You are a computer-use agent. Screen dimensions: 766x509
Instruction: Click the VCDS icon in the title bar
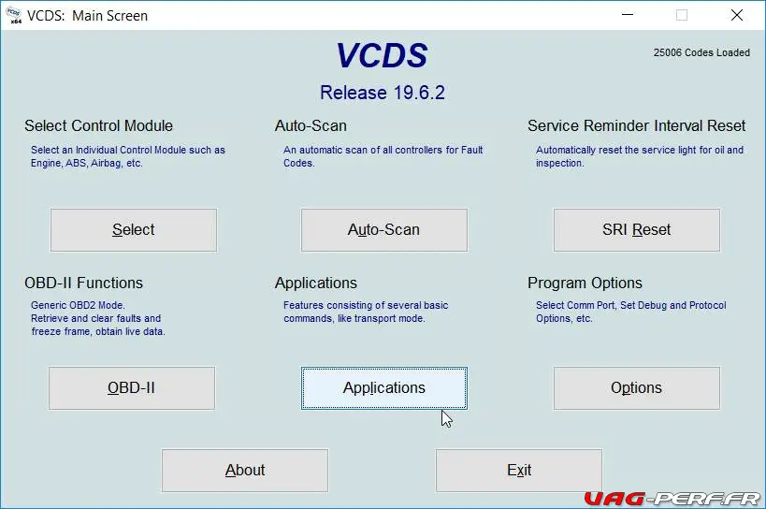(x=14, y=15)
